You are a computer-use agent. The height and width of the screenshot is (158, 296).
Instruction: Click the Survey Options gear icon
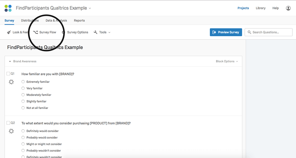coord(63,32)
